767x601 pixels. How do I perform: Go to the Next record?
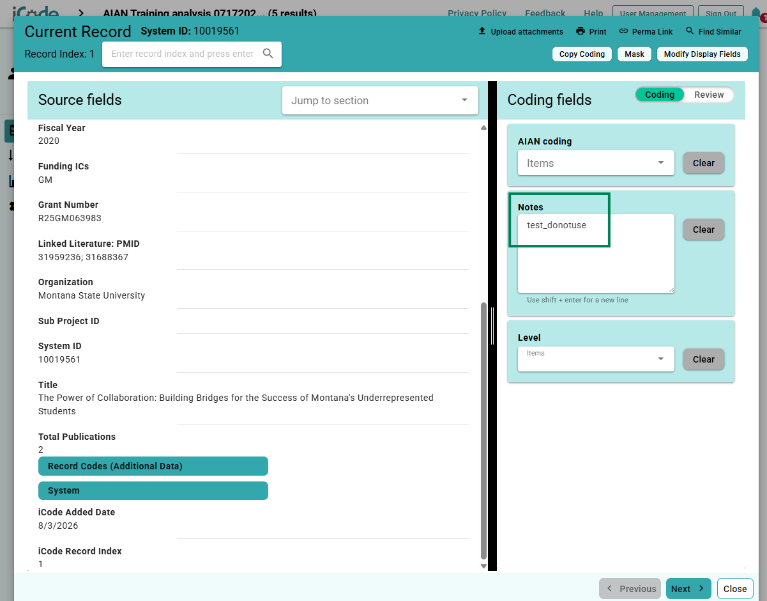click(688, 589)
